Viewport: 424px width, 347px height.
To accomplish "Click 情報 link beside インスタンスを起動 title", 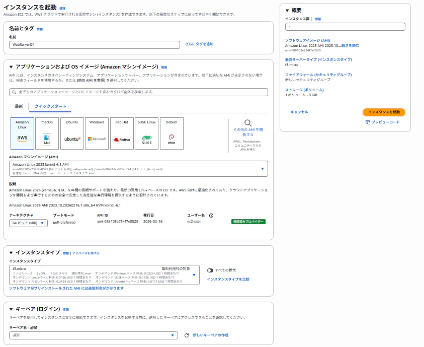I will pyautogui.click(x=62, y=9).
